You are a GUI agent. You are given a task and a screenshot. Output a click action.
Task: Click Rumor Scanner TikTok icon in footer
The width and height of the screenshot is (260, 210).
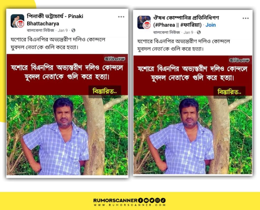(163, 200)
